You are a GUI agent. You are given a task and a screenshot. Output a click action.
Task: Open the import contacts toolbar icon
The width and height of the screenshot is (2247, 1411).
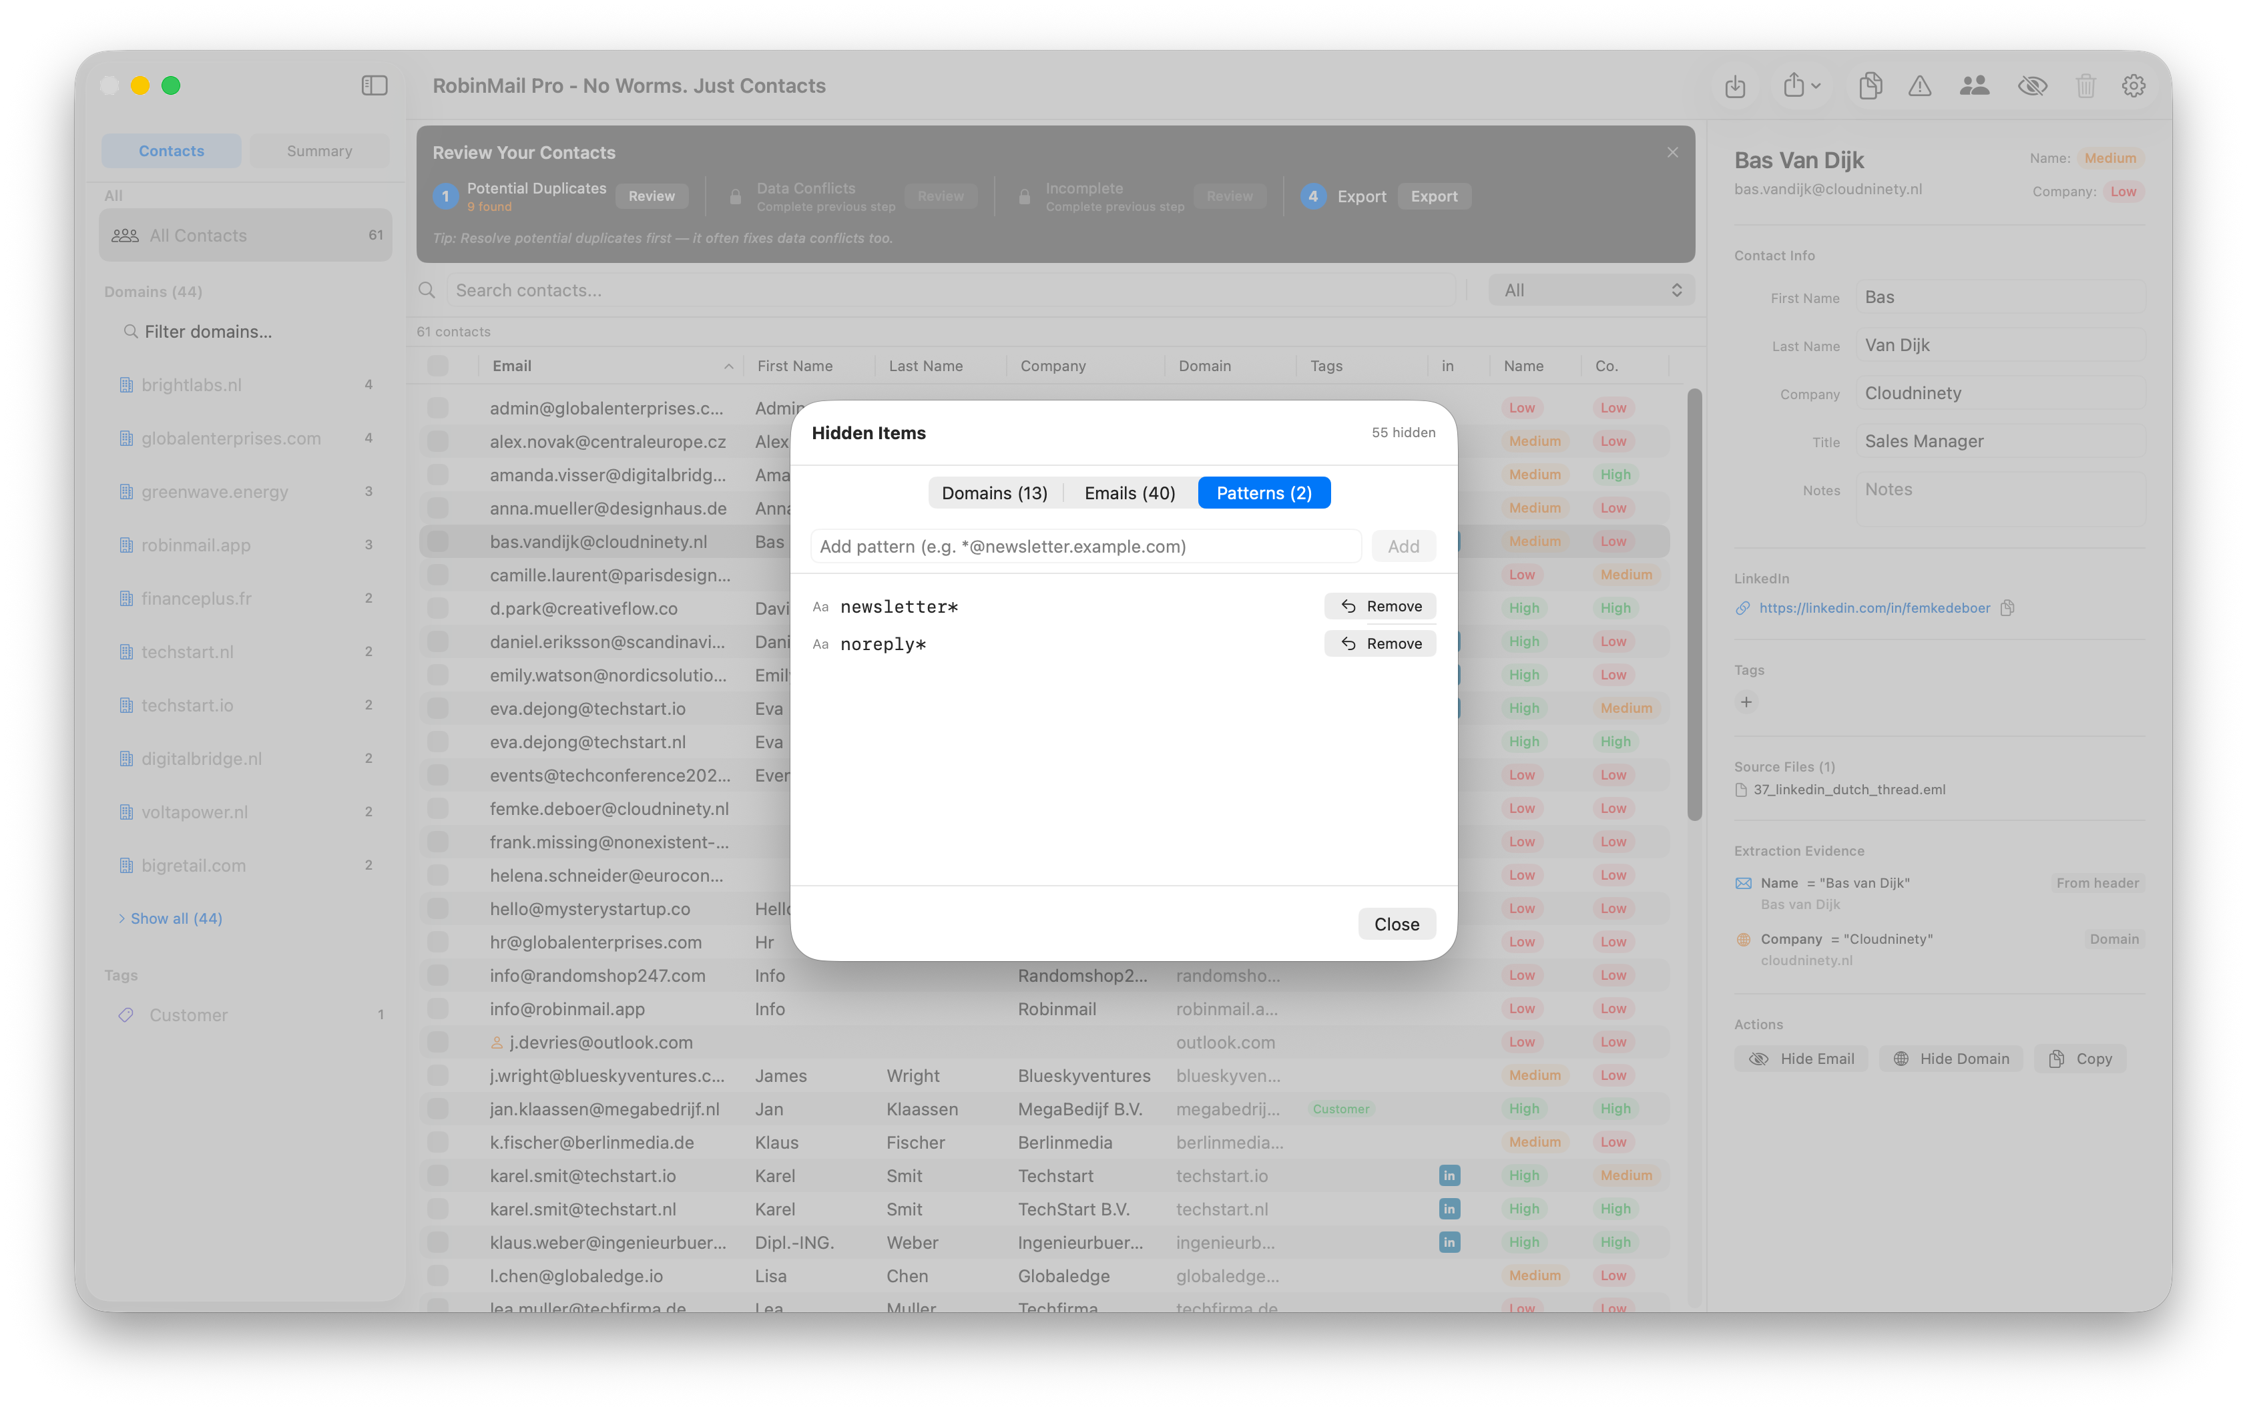coord(1736,86)
